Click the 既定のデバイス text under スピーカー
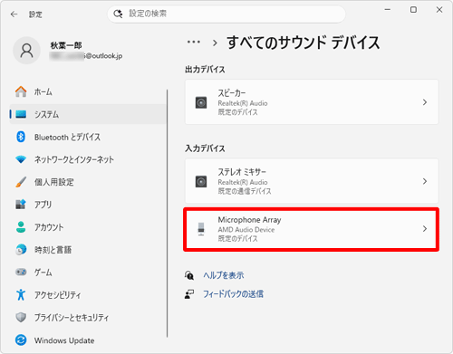453x354 pixels. 238,112
